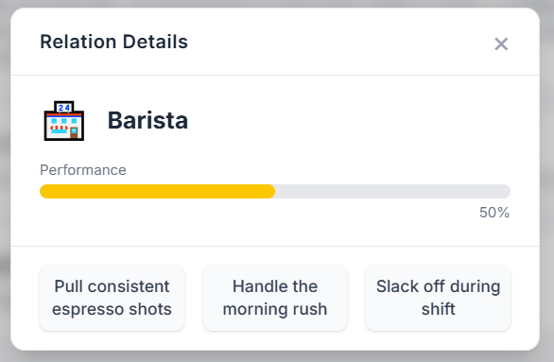Click the Performance label
This screenshot has width=554, height=362.
[83, 170]
